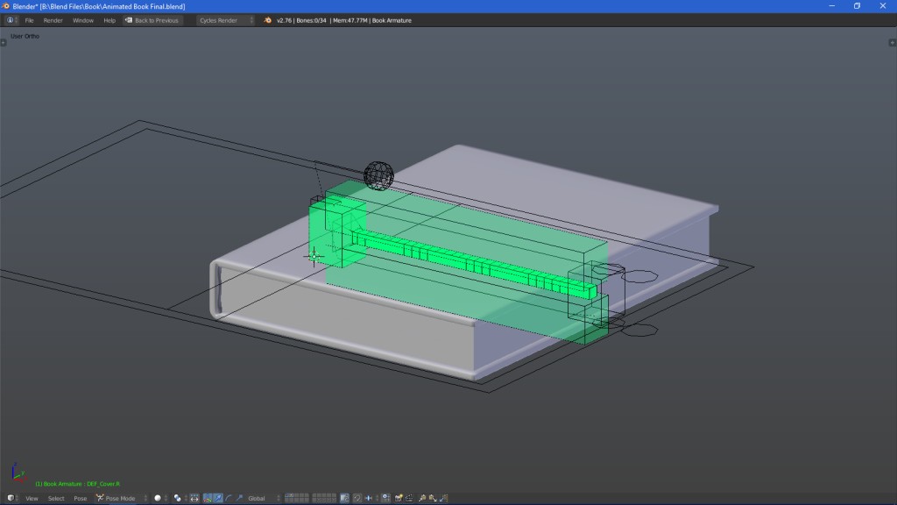Image resolution: width=897 pixels, height=505 pixels.
Task: Open the Pose menu in viewport header
Action: pos(81,498)
